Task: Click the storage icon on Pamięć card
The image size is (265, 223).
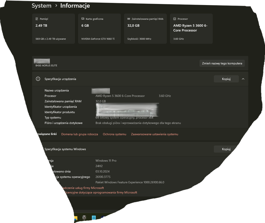Action: [37, 19]
